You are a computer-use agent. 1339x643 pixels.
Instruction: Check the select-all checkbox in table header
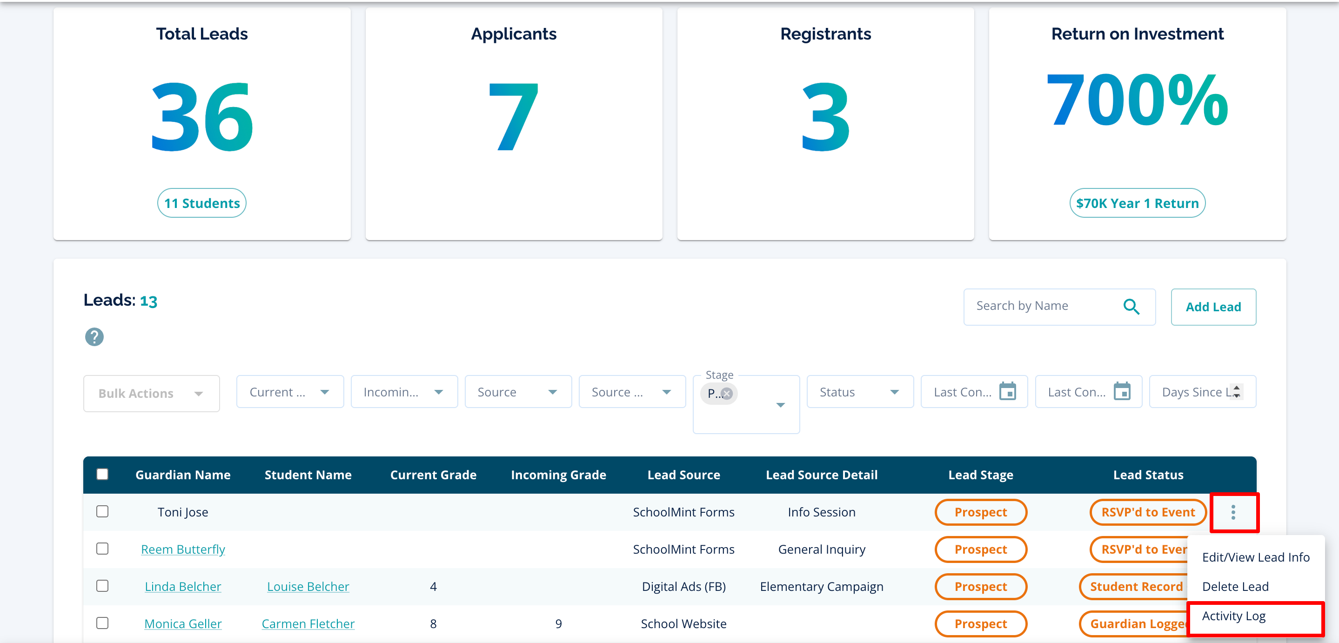tap(102, 474)
